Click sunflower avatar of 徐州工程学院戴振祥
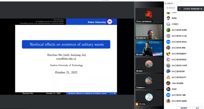This screenshot has width=204, height=109. (x=168, y=54)
